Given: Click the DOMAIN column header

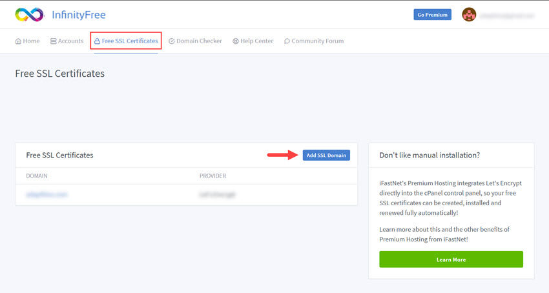Looking at the screenshot, I should (x=37, y=176).
